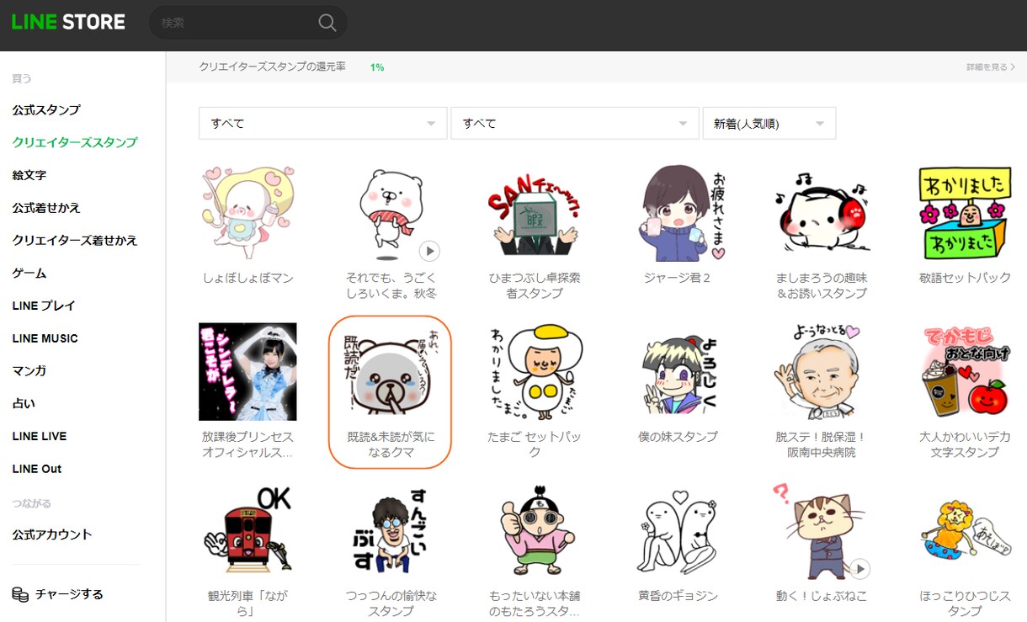Open クリエイターズ着せかえ in sidebar
Viewport: 1027px width, 622px height.
75,241
